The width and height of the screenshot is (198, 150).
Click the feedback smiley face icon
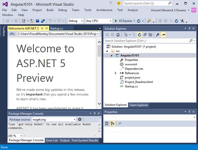point(119,3)
